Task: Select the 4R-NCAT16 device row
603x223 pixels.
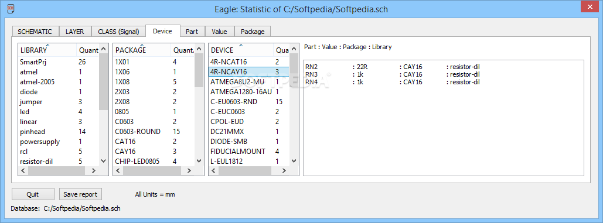Action: (249, 61)
